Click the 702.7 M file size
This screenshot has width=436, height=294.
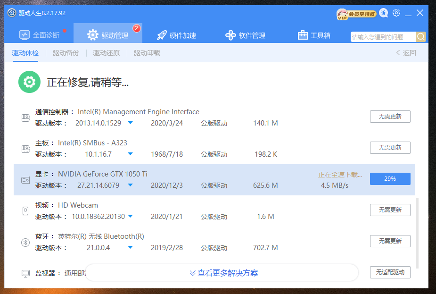[x=265, y=248]
